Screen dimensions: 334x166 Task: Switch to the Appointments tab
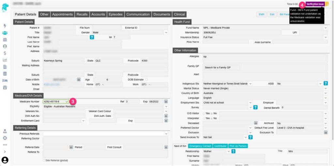(62, 14)
